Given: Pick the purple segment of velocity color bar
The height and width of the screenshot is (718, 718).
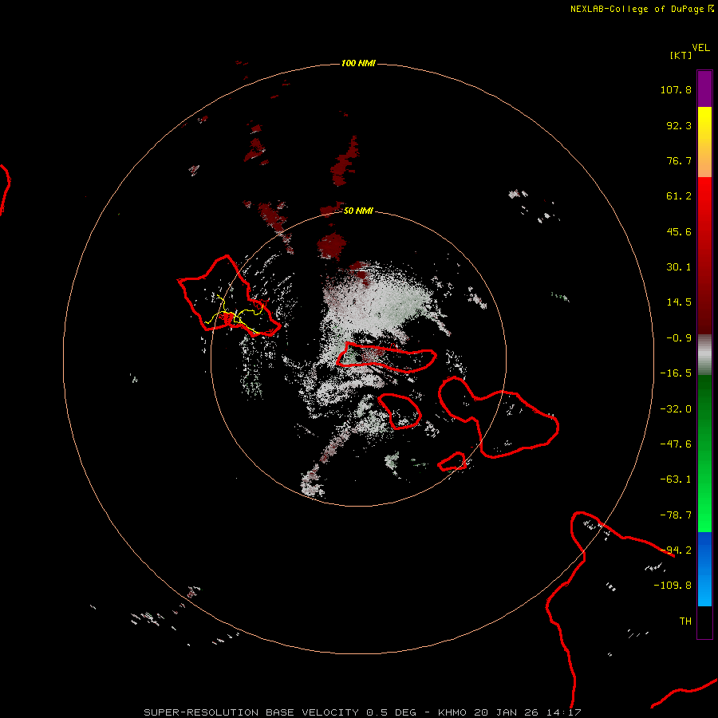Looking at the screenshot, I should point(704,89).
